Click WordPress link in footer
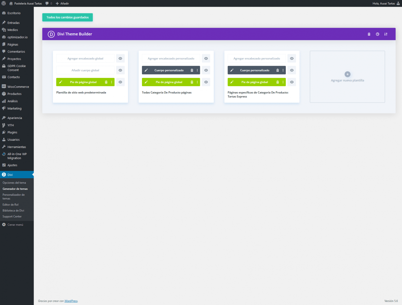Screen dimensions: 402x305 point(71,301)
